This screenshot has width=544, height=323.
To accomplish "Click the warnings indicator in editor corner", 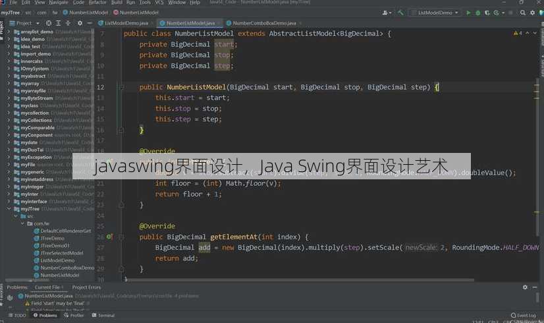I will pyautogui.click(x=518, y=34).
